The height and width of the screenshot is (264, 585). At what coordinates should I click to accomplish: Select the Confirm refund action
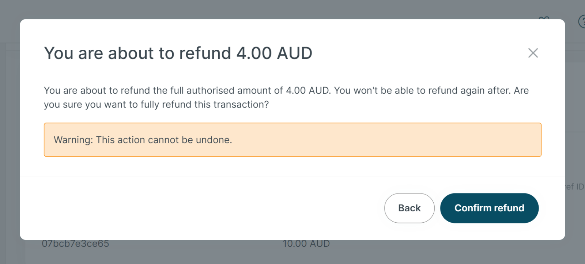point(489,208)
